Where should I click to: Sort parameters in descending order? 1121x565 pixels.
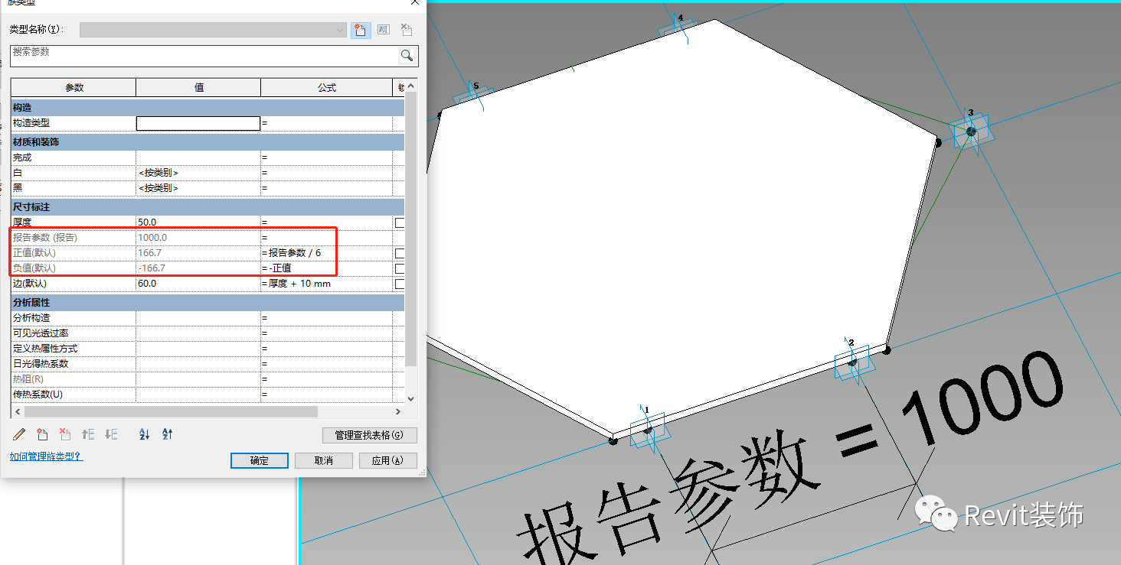click(168, 434)
